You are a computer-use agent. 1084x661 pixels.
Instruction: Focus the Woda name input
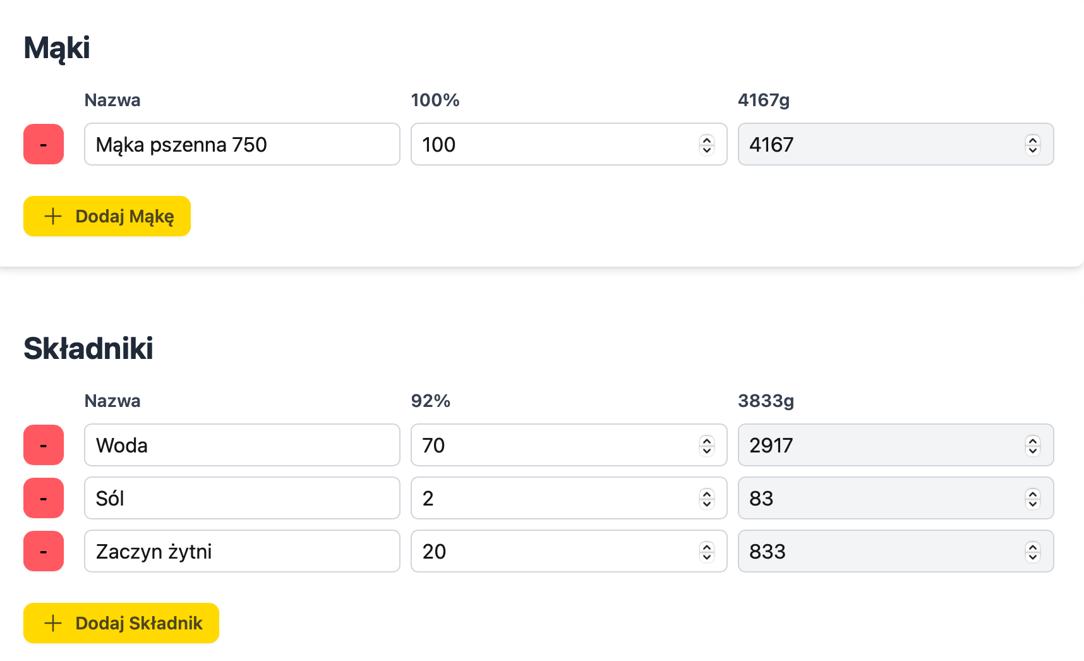(242, 445)
